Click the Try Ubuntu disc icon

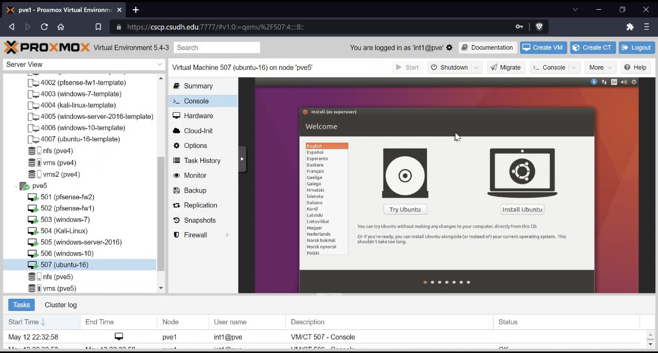405,174
